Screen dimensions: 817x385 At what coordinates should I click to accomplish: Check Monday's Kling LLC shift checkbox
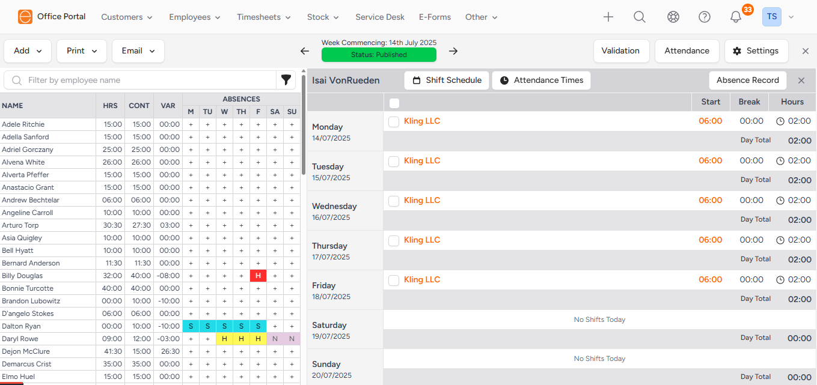tap(394, 121)
